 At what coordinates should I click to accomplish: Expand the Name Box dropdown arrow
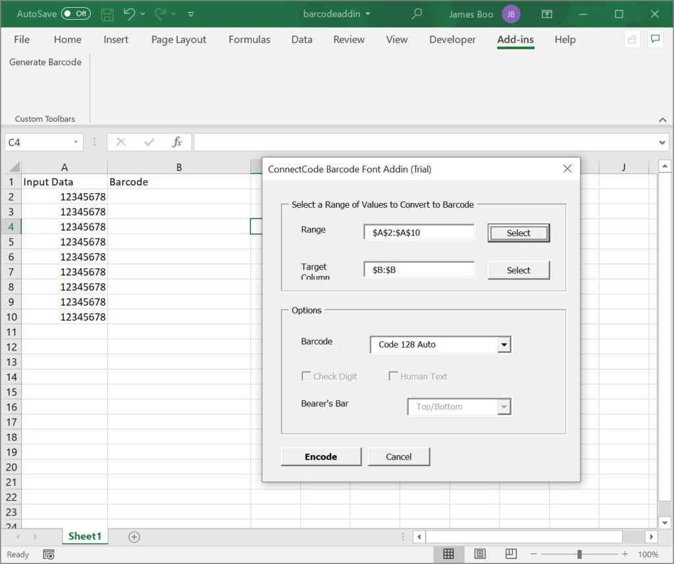(76, 142)
